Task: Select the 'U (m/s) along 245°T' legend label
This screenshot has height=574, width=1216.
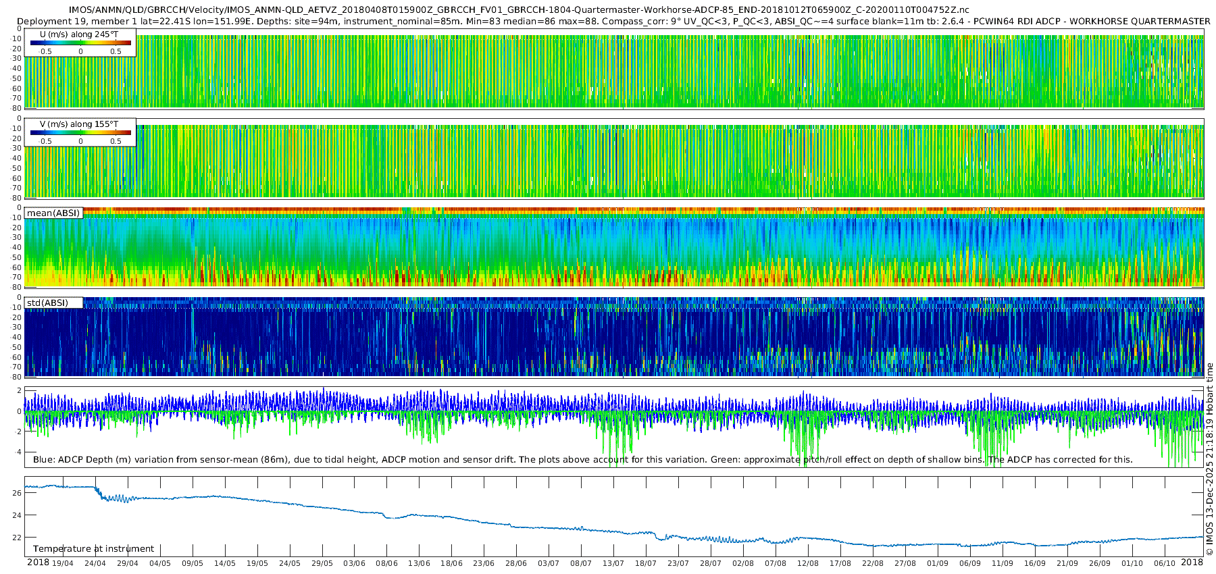Action: click(x=79, y=34)
